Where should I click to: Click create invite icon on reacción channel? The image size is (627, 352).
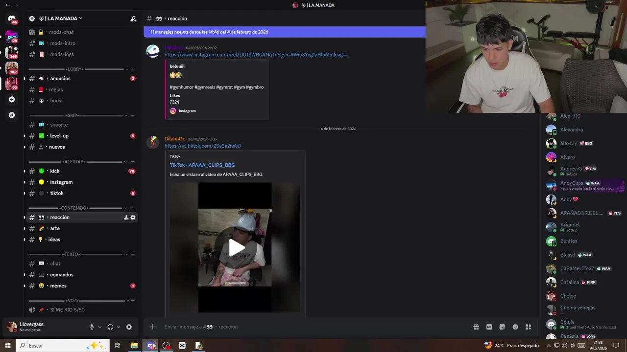(126, 218)
